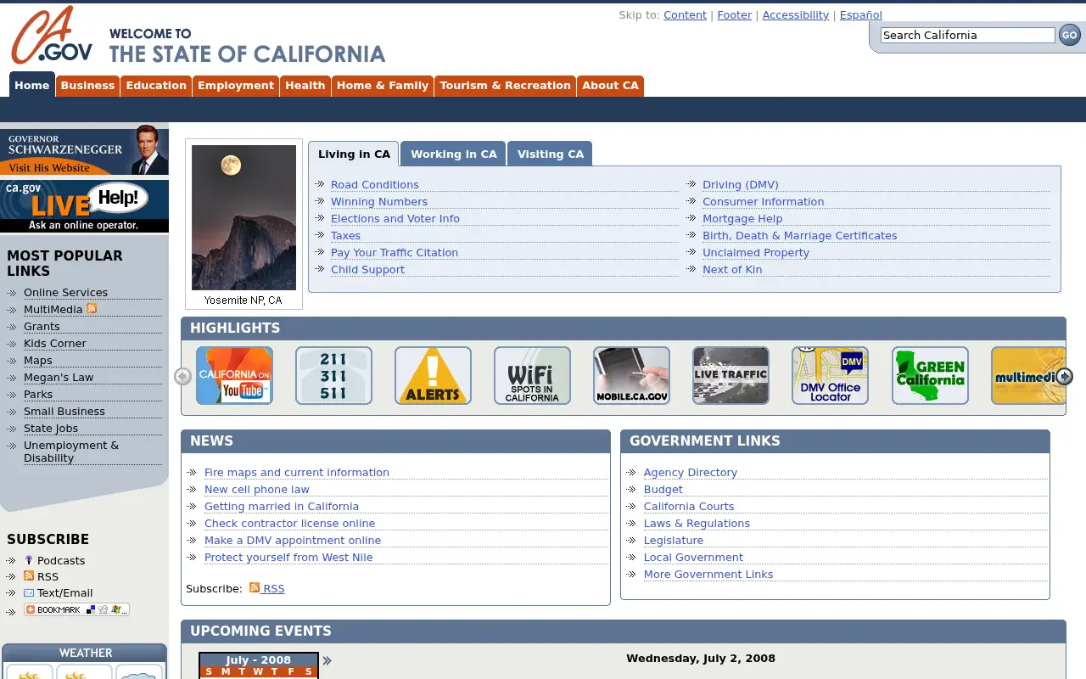Open the Health navigation tab
The width and height of the screenshot is (1086, 679).
click(x=305, y=86)
